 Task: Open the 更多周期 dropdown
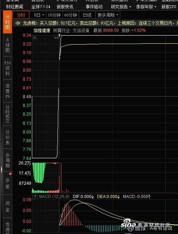(108, 15)
